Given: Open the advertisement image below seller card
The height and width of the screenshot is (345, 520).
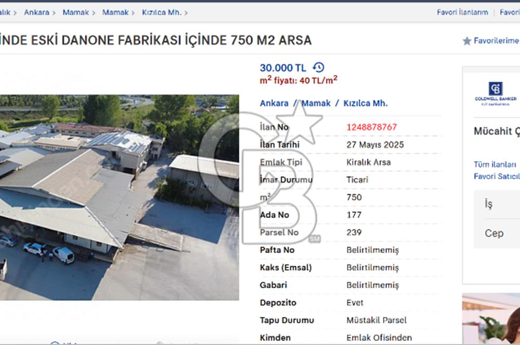Looking at the screenshot, I should [491, 319].
